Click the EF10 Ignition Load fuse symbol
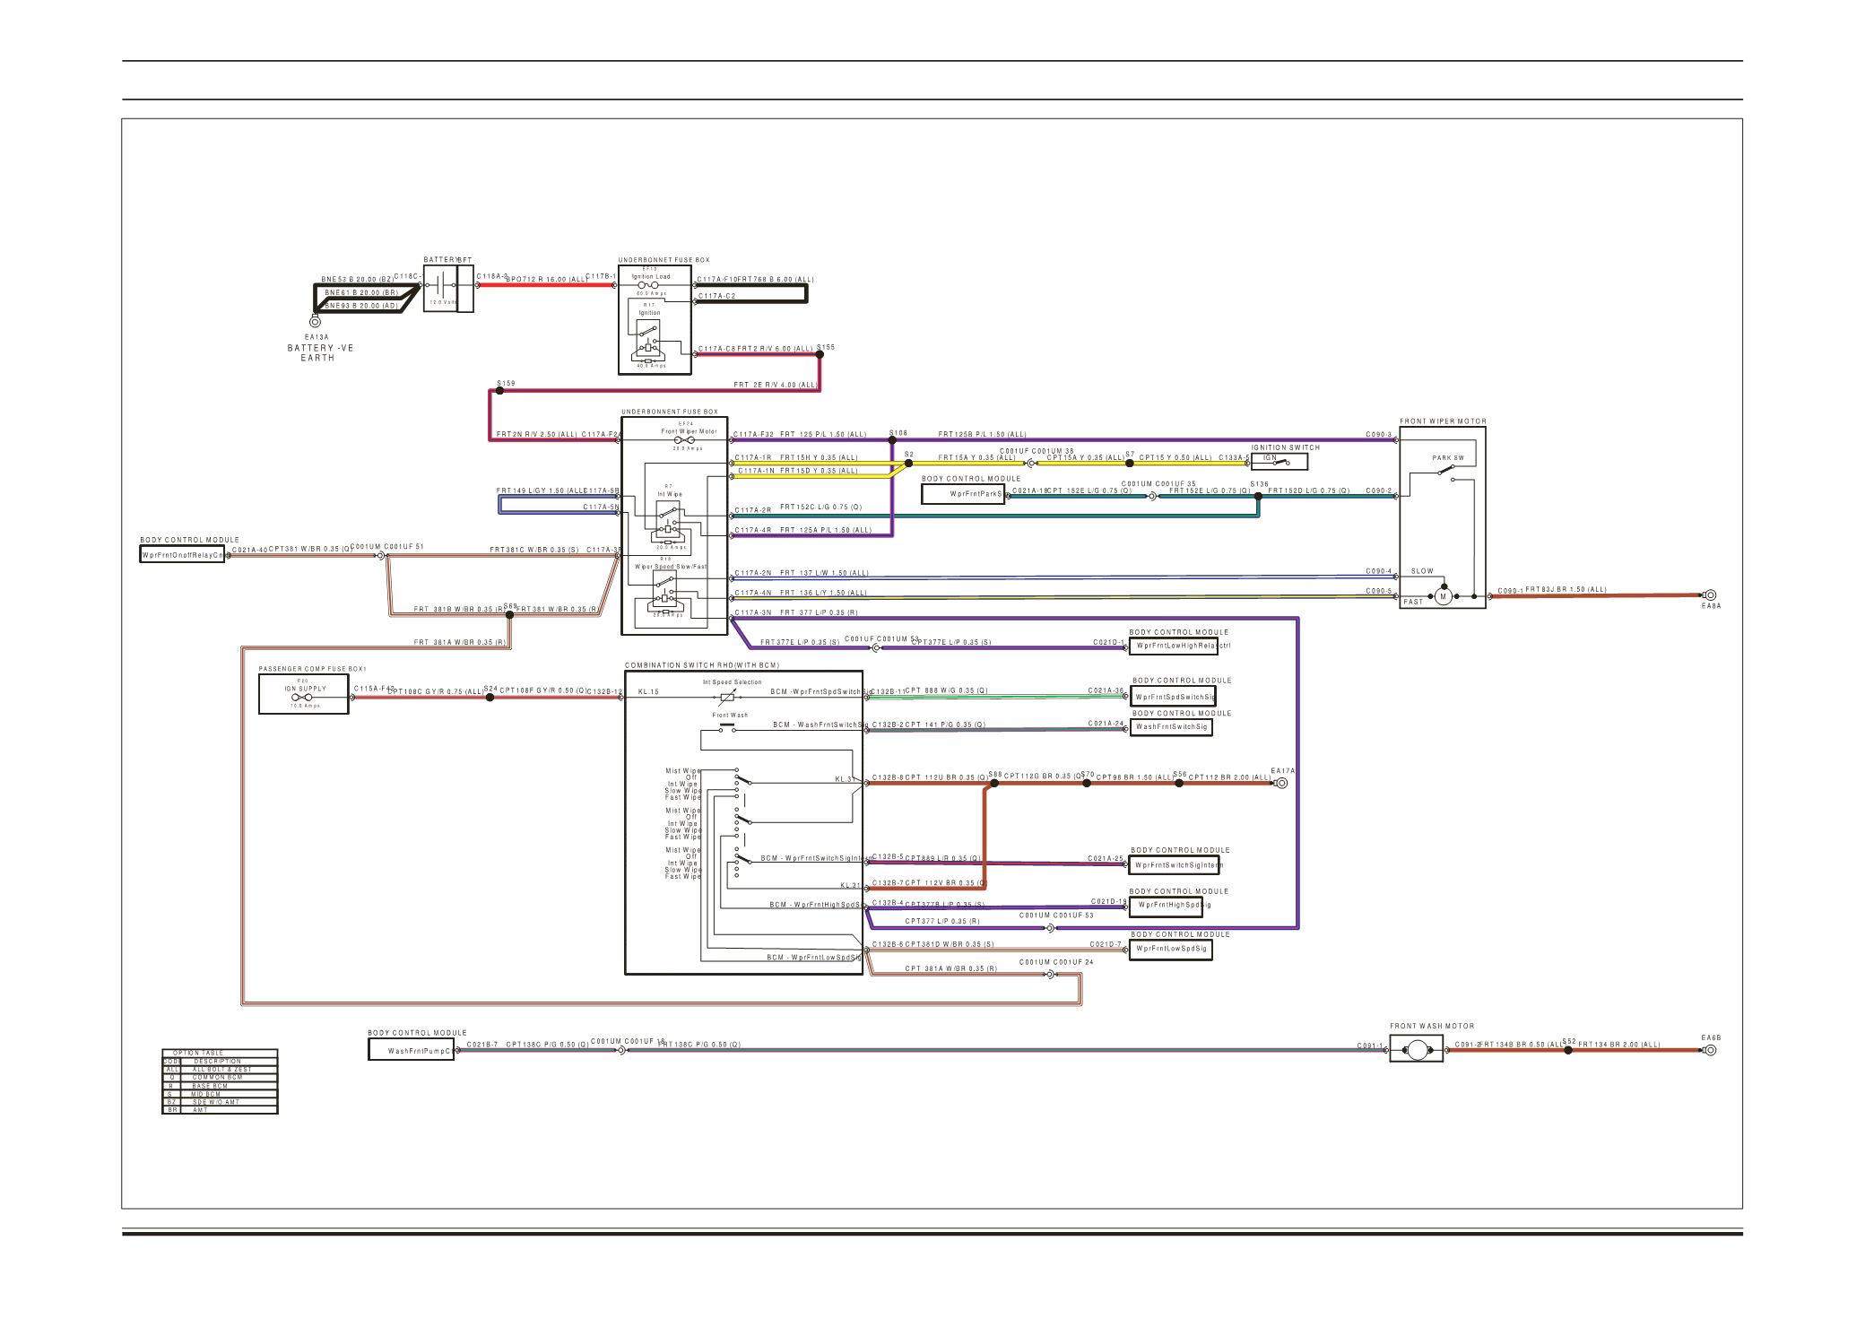This screenshot has width=1865, height=1319. [x=647, y=285]
